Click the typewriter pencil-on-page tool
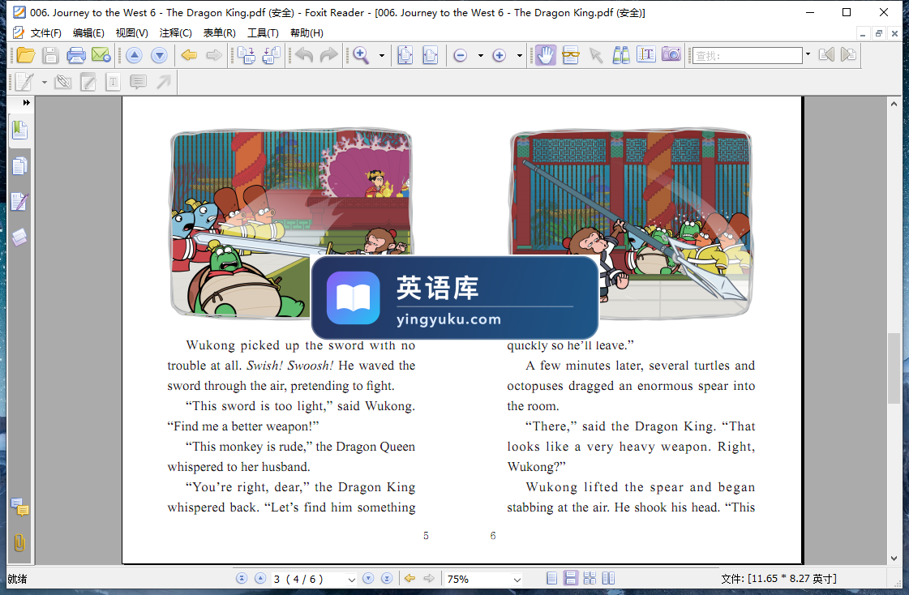 24,82
